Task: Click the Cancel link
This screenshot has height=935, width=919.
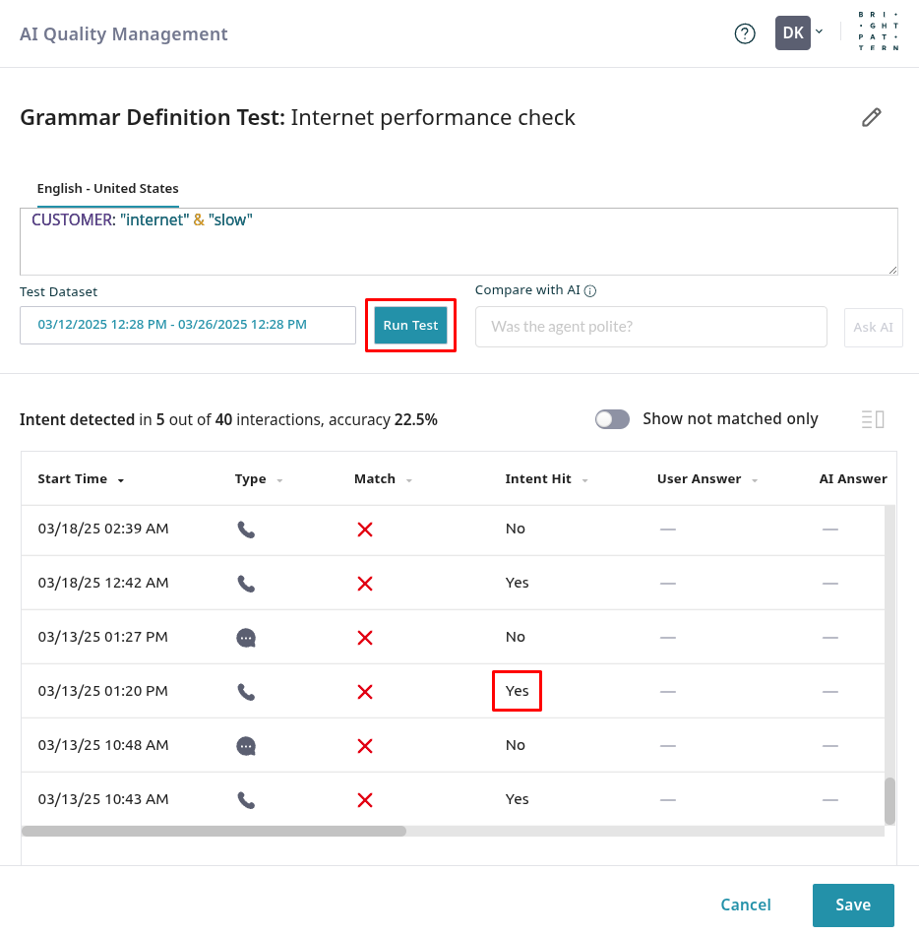Action: click(x=745, y=905)
